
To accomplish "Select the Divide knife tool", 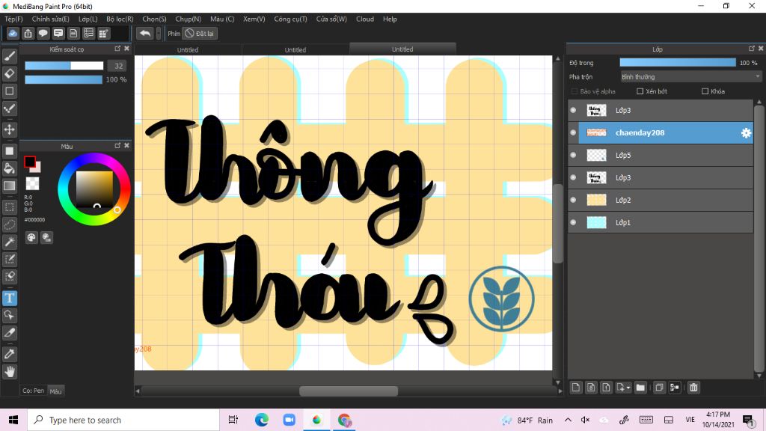I will point(9,333).
